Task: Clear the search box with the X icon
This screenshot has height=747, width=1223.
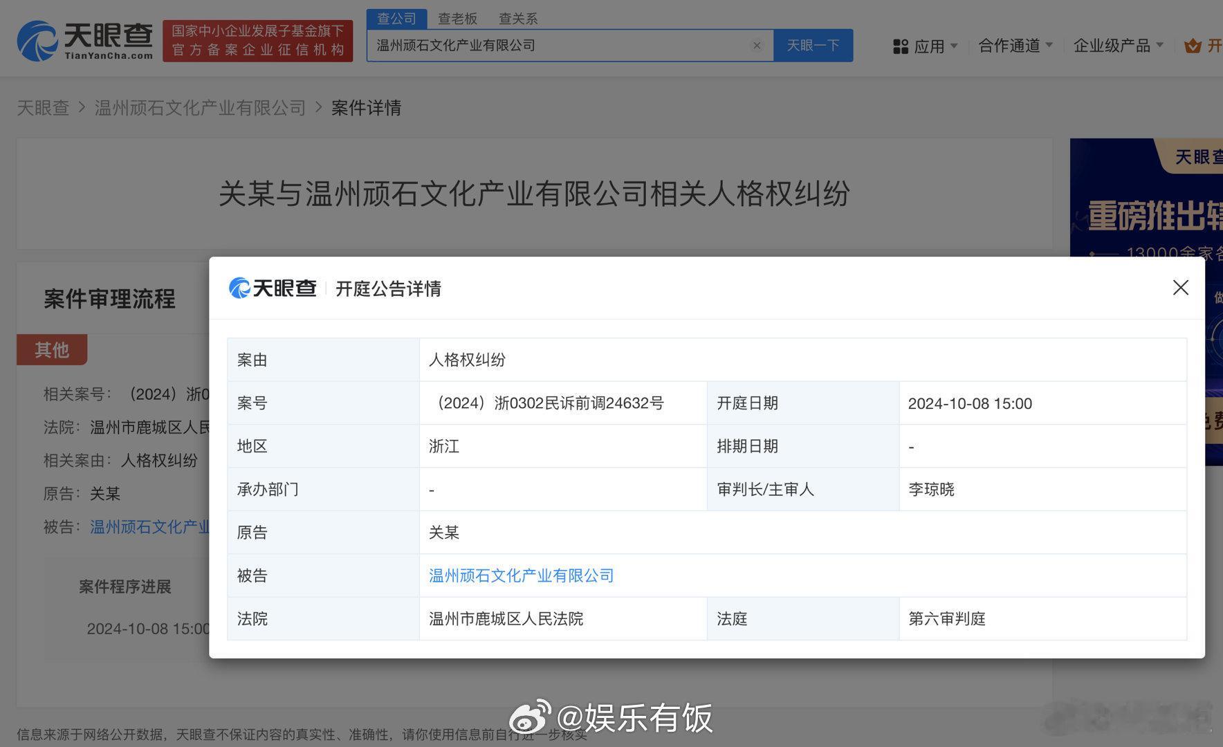Action: pos(757,46)
